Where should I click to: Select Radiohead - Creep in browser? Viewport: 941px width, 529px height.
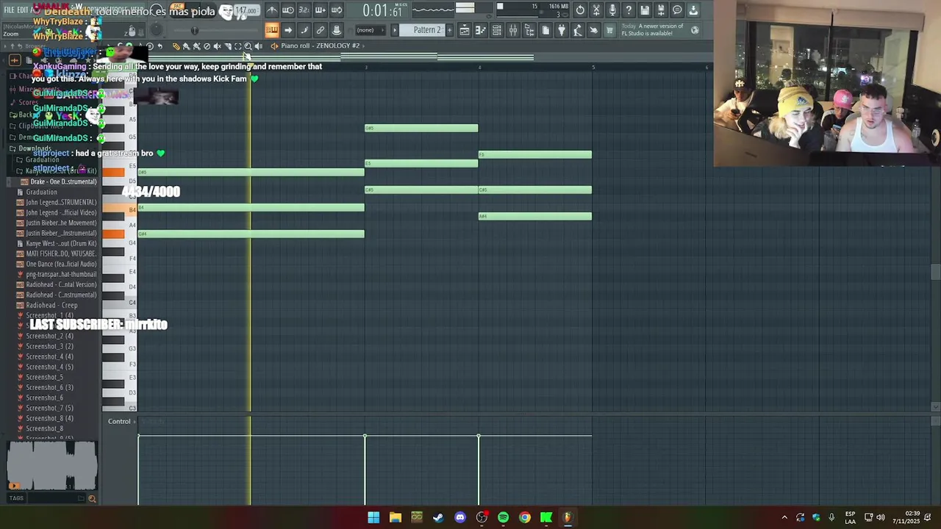click(x=51, y=306)
